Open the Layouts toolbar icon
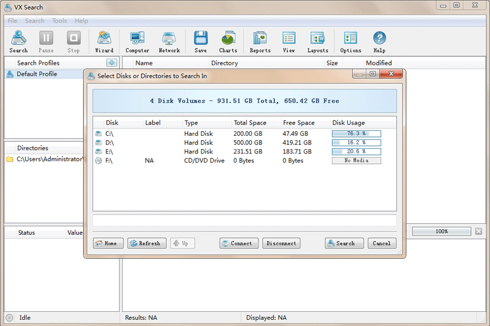 tap(317, 42)
